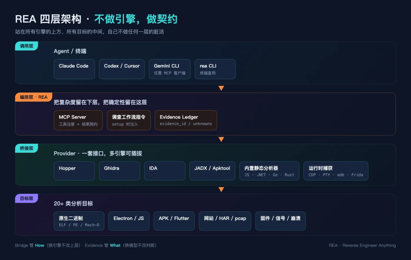Click the "20+ 类分析目标" heading
The height and width of the screenshot is (260, 411).
[x=73, y=203]
